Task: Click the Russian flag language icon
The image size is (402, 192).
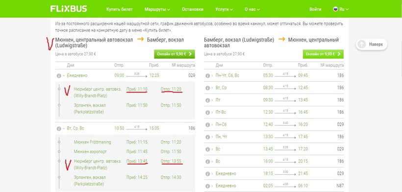Action: pyautogui.click(x=335, y=9)
